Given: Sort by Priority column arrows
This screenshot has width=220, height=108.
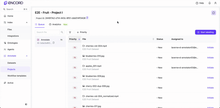Looking at the screenshot, I should pos(79,39).
